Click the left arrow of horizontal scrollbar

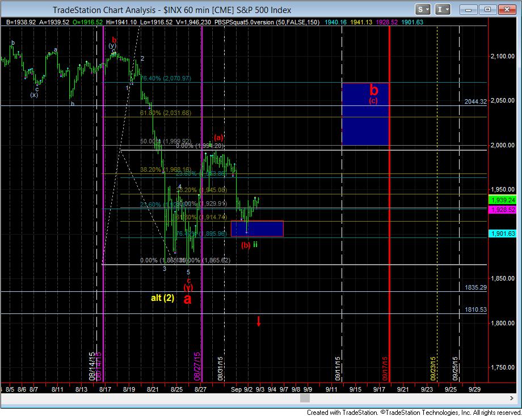pyautogui.click(x=6, y=400)
